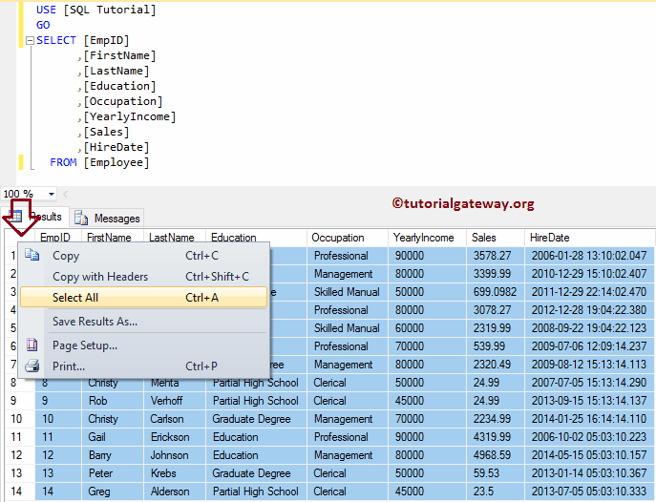Choose Select All in context menu
This screenshot has height=502, width=656.
click(143, 297)
